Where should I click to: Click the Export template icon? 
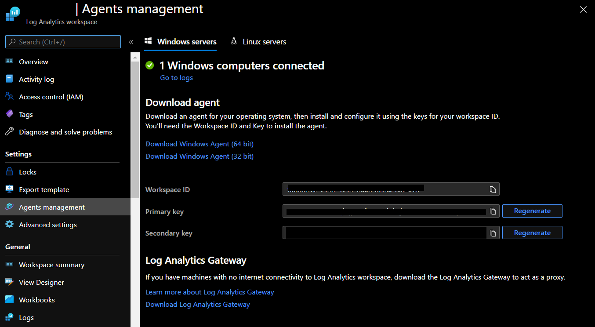click(x=10, y=189)
